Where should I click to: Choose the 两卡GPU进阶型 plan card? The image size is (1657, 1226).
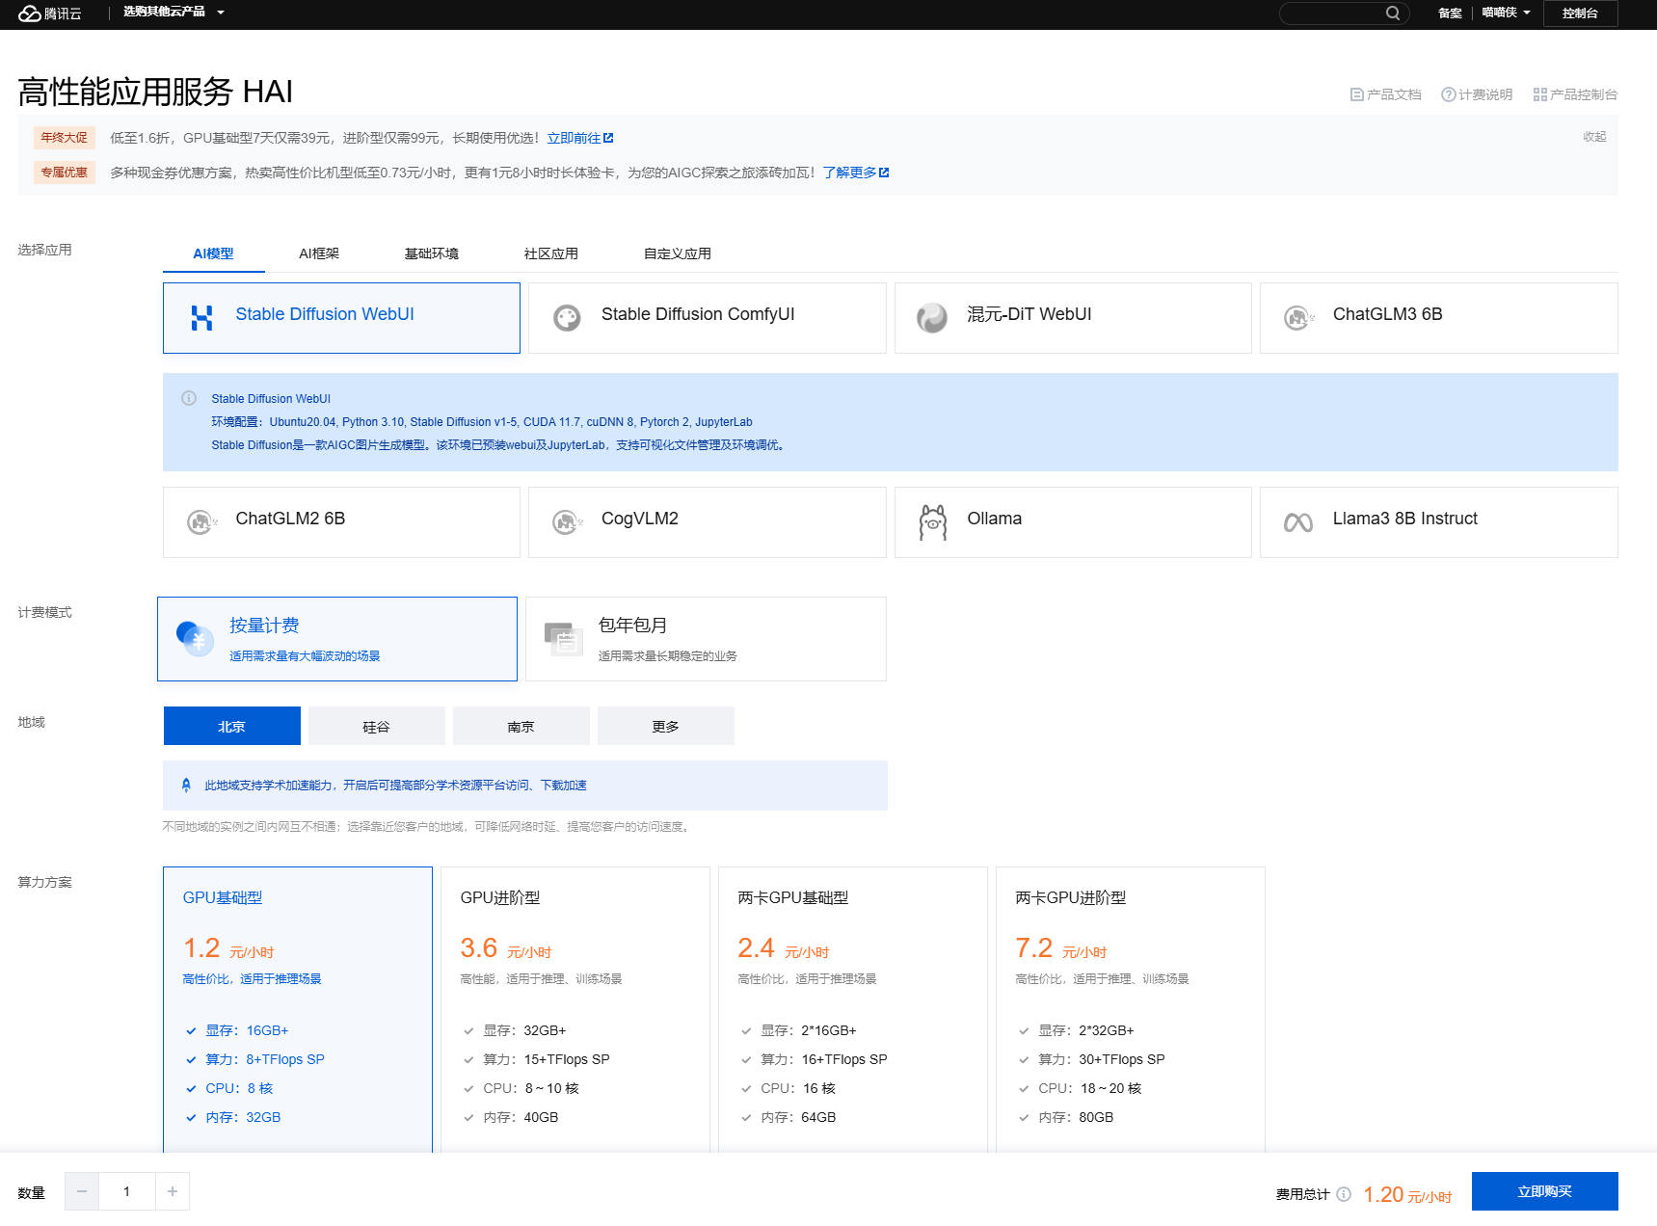(1131, 1009)
